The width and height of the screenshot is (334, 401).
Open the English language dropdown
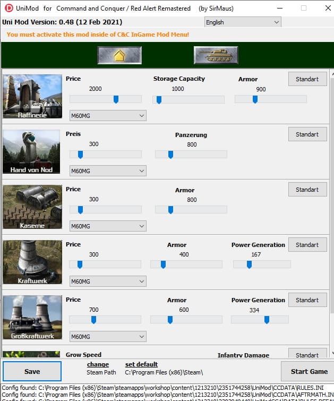(243, 22)
